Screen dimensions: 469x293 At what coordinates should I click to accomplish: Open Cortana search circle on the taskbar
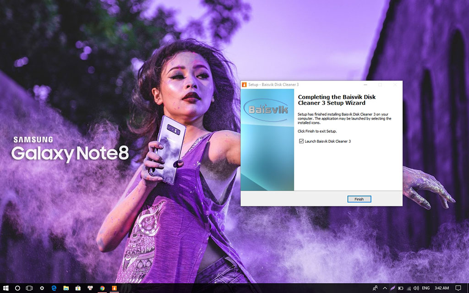(17, 288)
